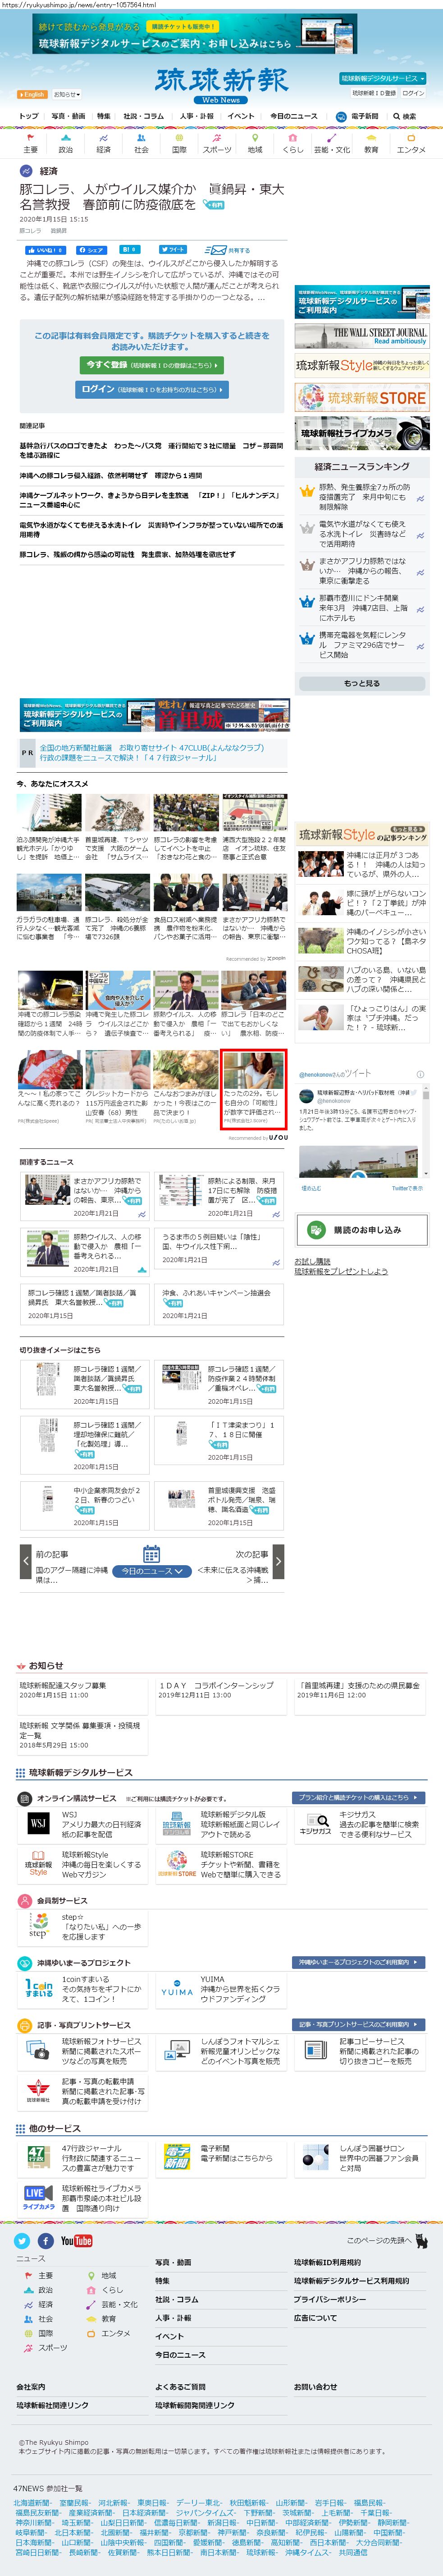Open the プライバシーポリシー footer link
The height and width of the screenshot is (2576, 443).
[329, 2299]
